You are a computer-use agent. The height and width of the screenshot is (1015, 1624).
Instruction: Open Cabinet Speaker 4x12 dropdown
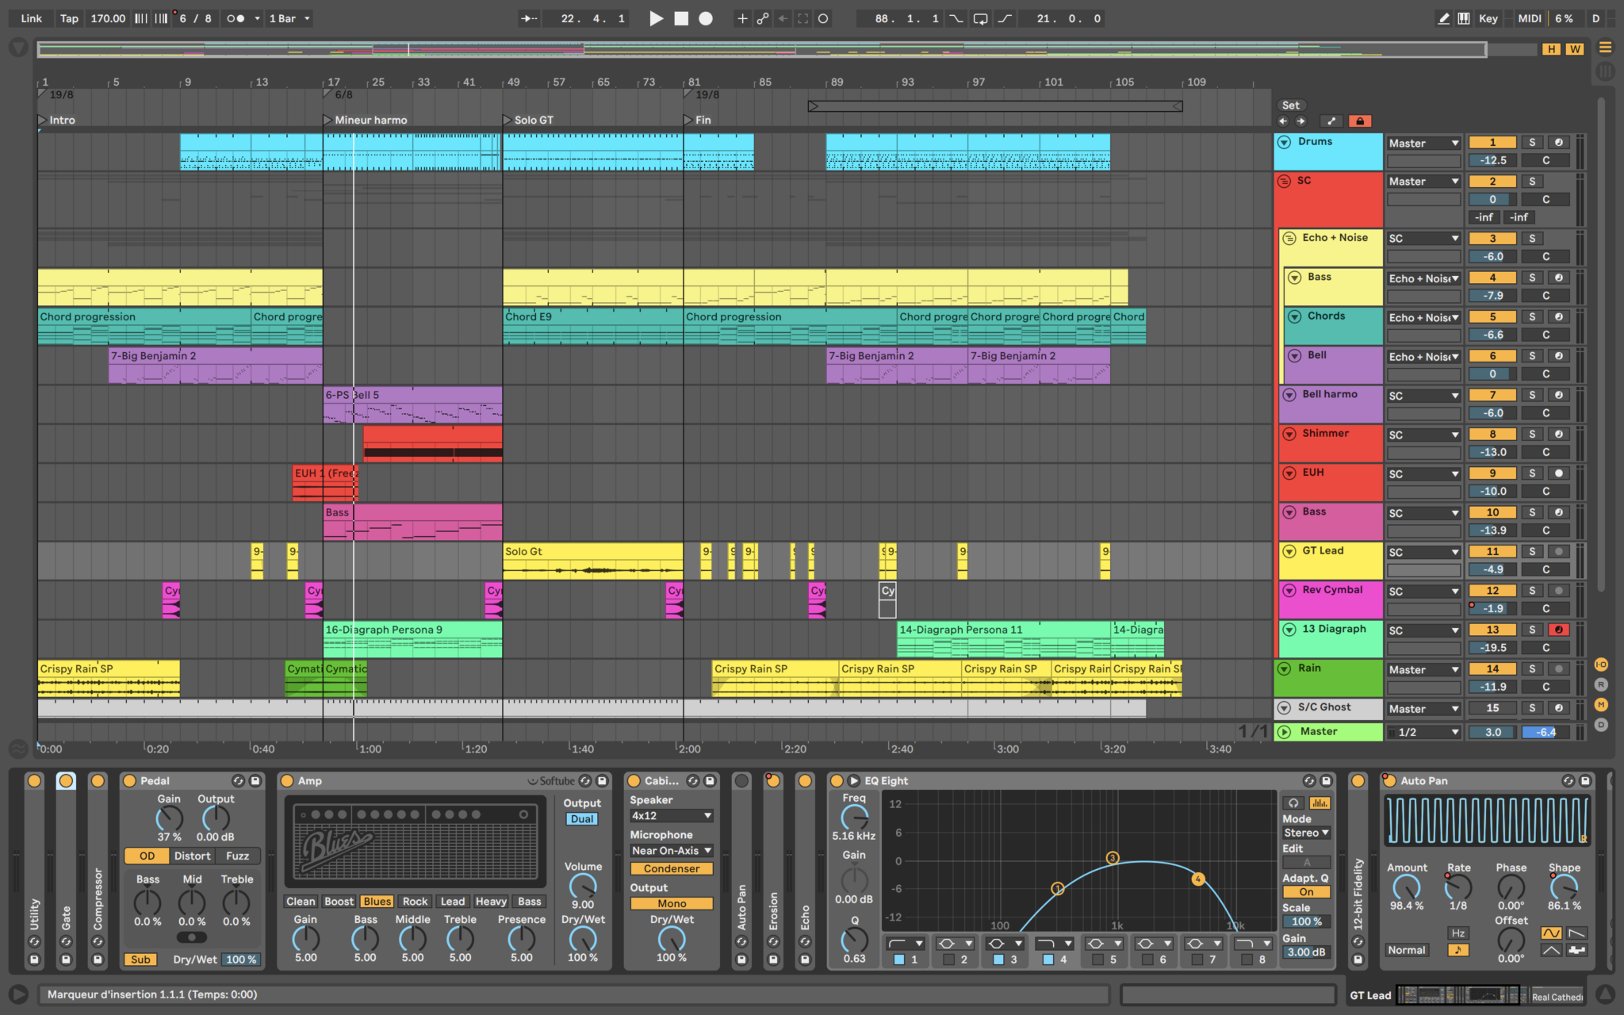coord(671,816)
